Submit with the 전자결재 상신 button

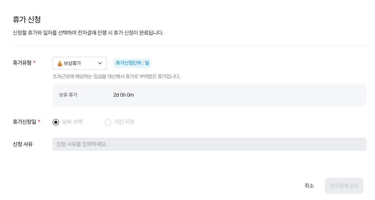[x=344, y=186]
